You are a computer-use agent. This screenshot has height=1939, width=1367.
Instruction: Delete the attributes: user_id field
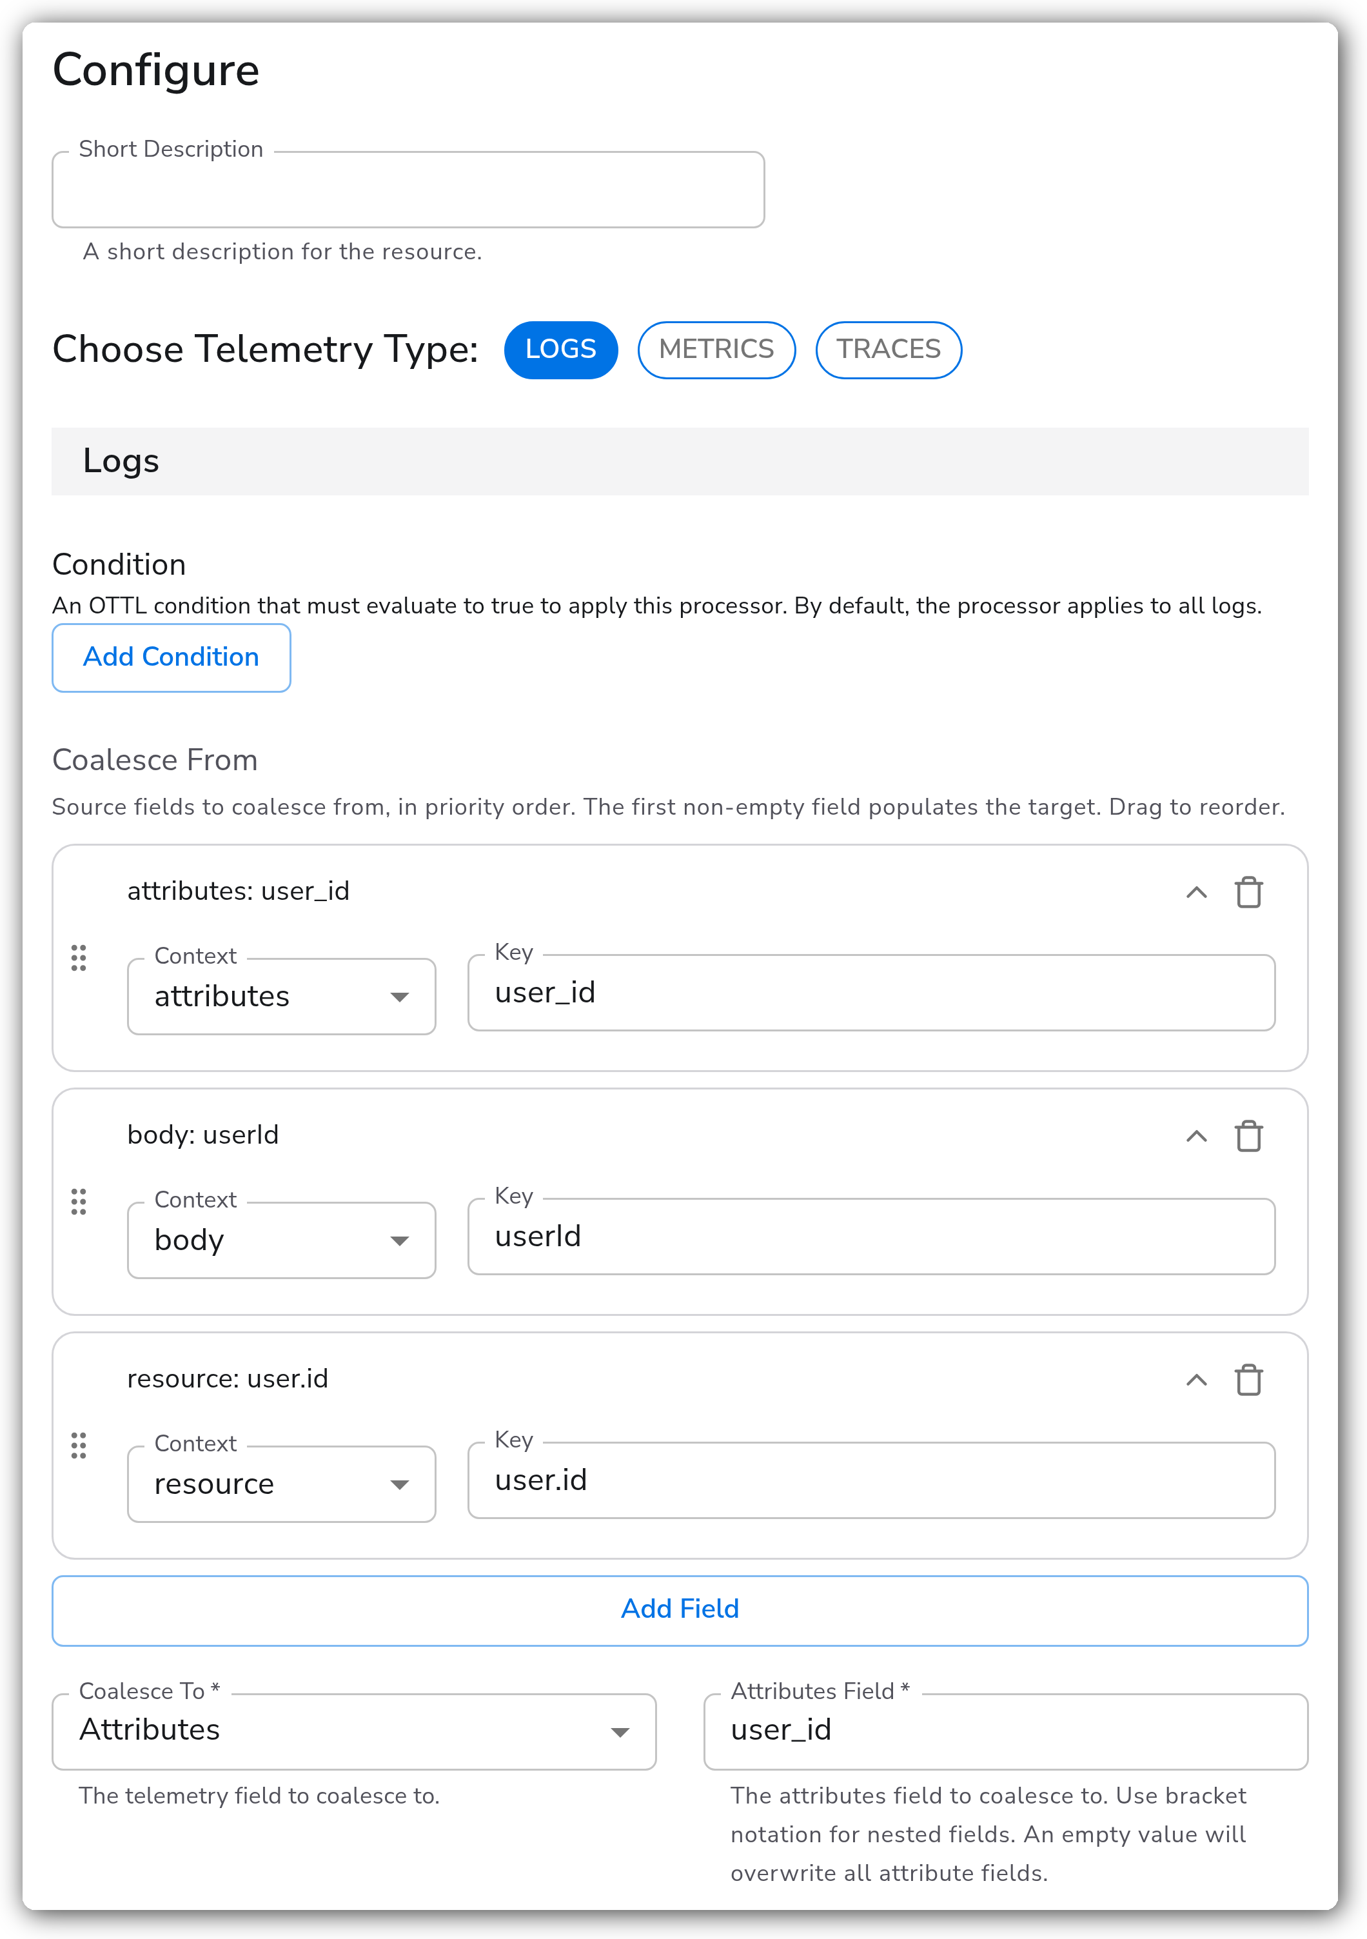[x=1248, y=892]
